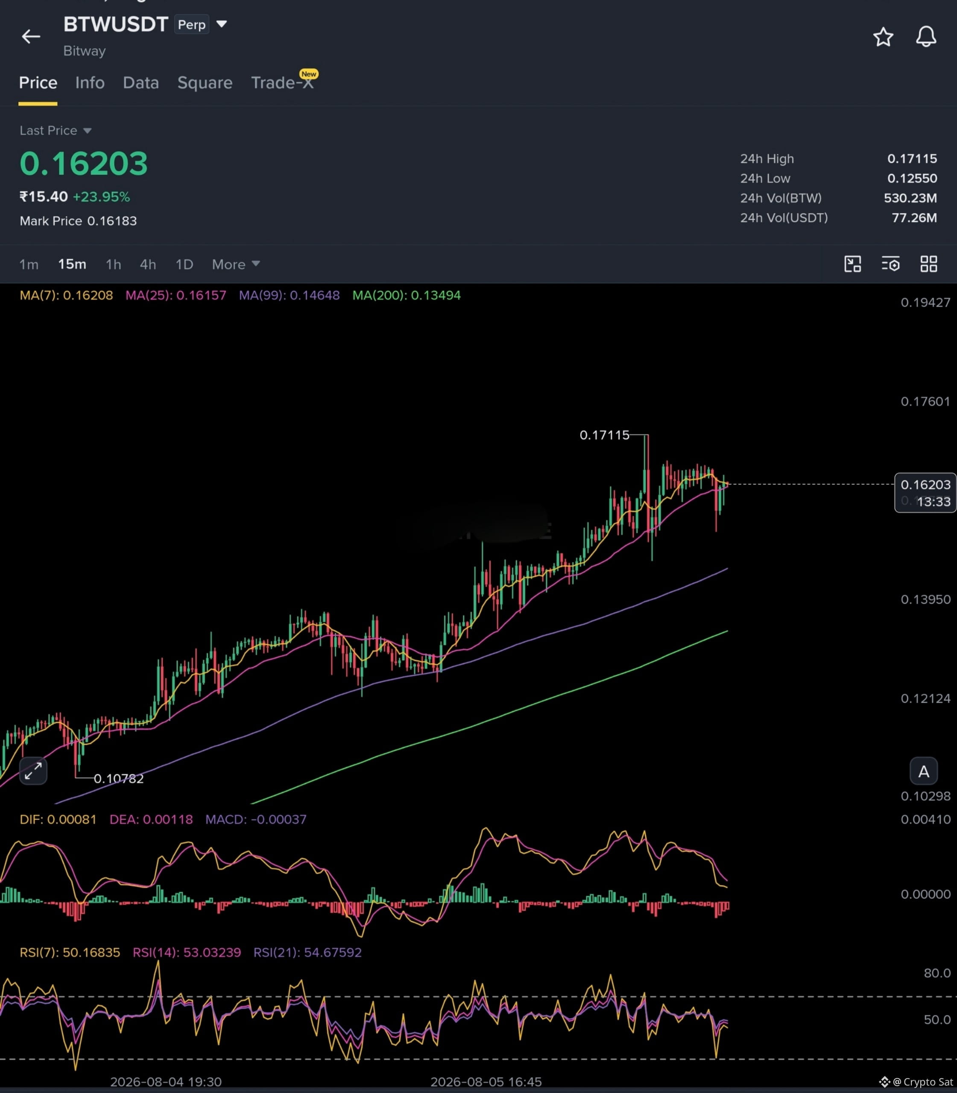Image resolution: width=957 pixels, height=1093 pixels.
Task: Select the 4h timeframe
Action: [148, 264]
